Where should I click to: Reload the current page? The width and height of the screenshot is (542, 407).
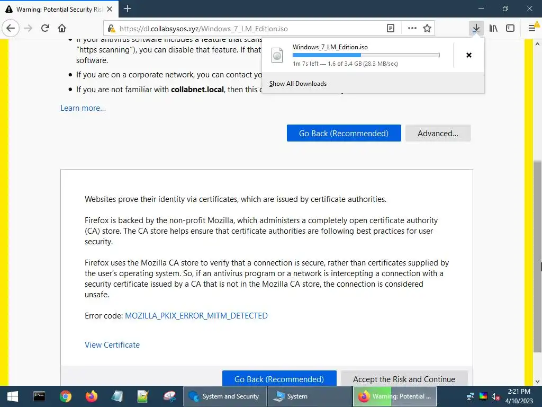point(45,29)
